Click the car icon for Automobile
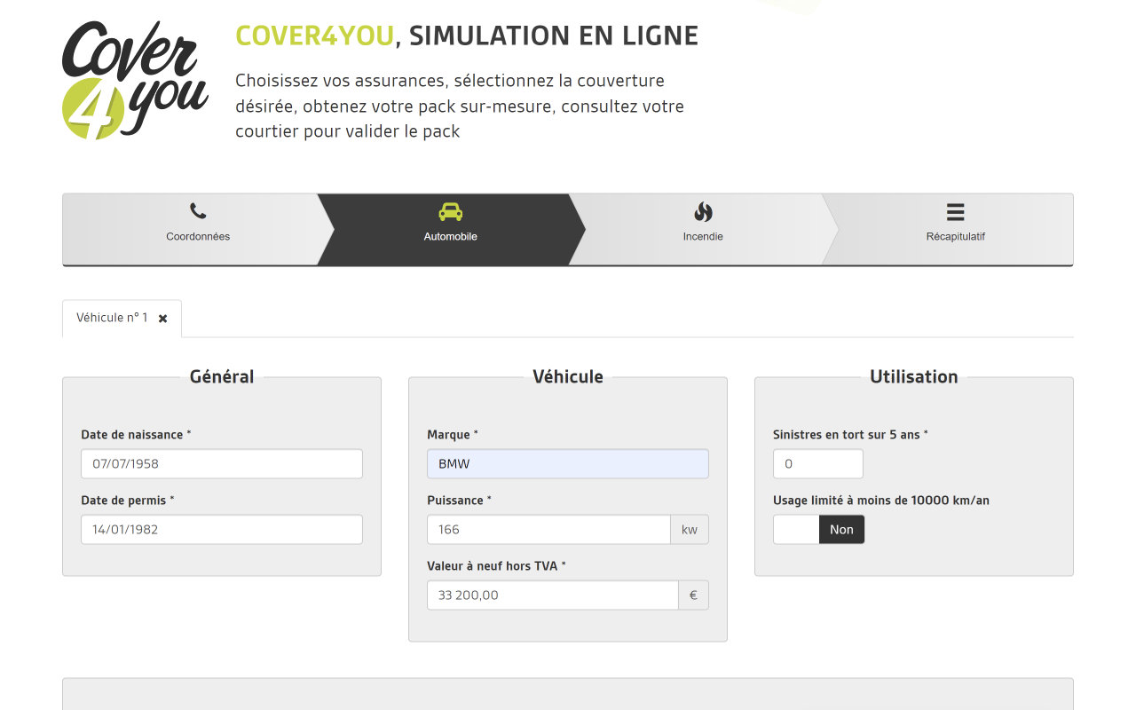This screenshot has width=1136, height=710. [x=450, y=211]
